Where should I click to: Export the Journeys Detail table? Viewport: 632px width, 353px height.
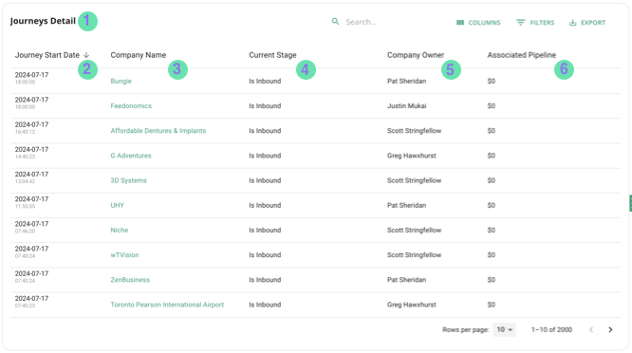tap(587, 23)
